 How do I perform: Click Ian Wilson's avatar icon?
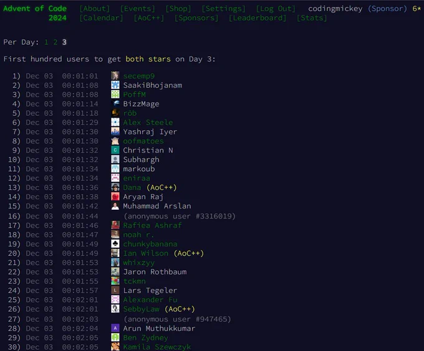tap(115, 253)
